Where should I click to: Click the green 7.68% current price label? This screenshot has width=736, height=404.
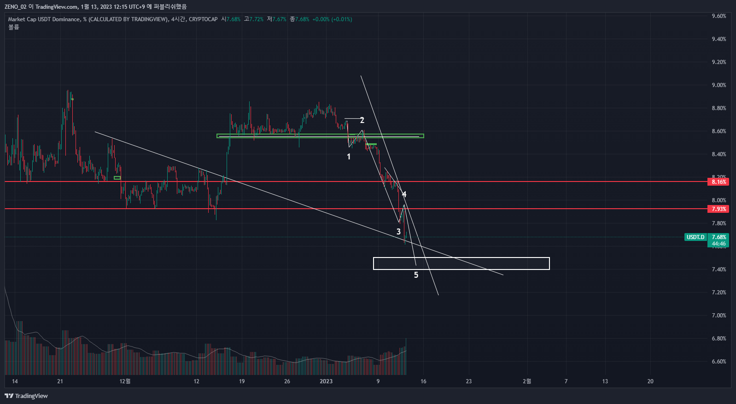[x=718, y=237]
